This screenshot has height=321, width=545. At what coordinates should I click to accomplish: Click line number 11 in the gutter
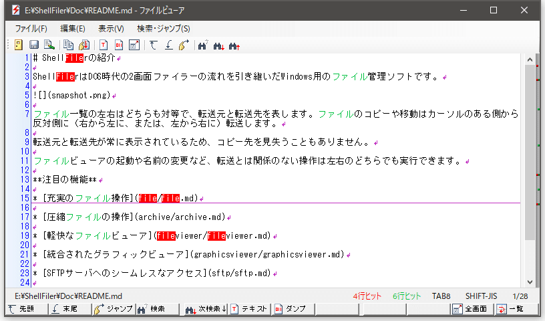click(25, 161)
